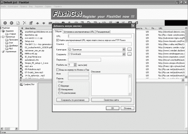Enable Вход на сервер login checkbox

tap(58, 70)
